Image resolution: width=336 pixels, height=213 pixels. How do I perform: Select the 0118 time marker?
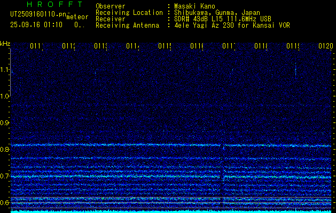261,46
